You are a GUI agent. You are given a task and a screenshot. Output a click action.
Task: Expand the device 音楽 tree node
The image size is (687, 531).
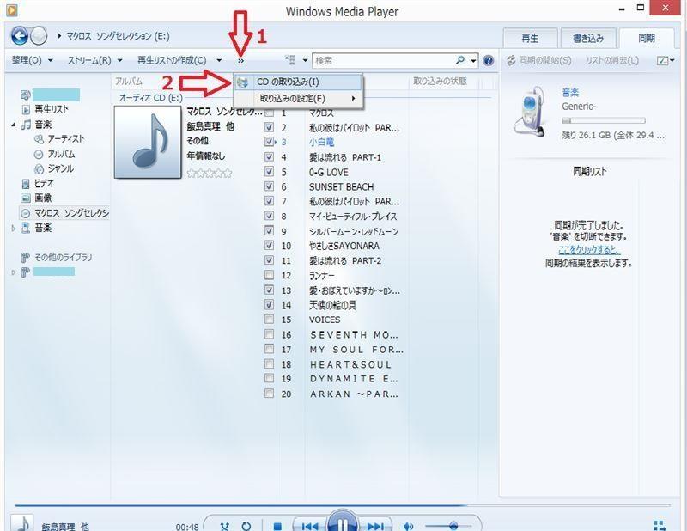click(14, 228)
